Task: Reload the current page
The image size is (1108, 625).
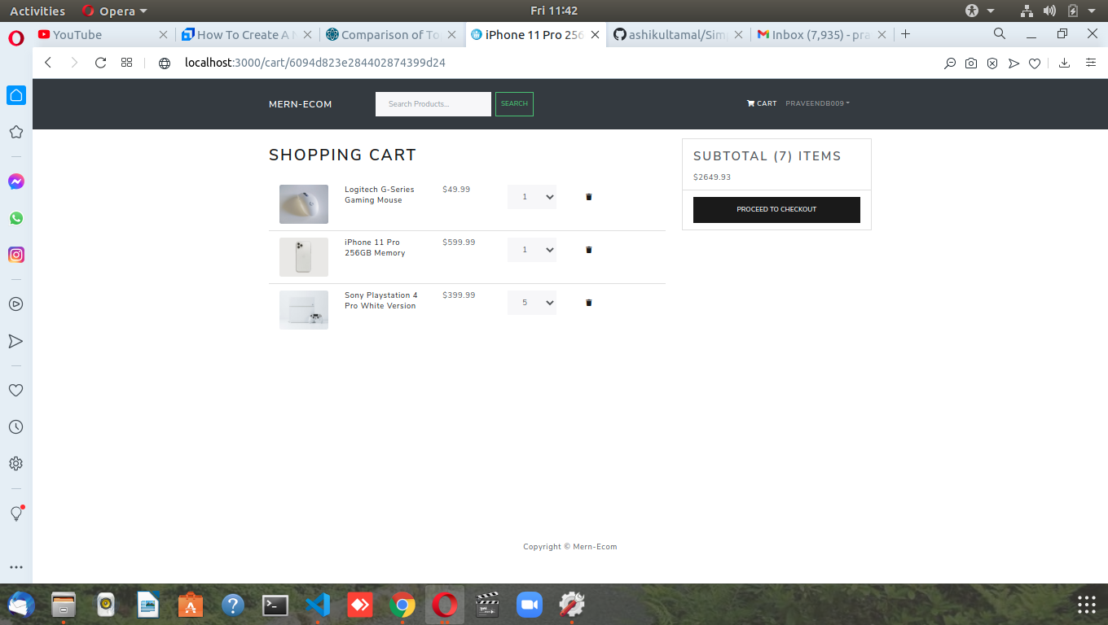Action: [101, 63]
